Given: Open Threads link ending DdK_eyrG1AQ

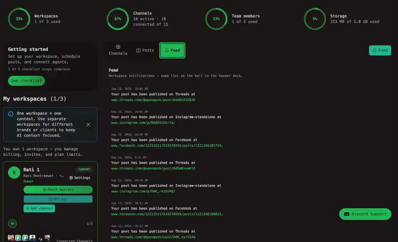Looking at the screenshot, I should coord(153,237).
